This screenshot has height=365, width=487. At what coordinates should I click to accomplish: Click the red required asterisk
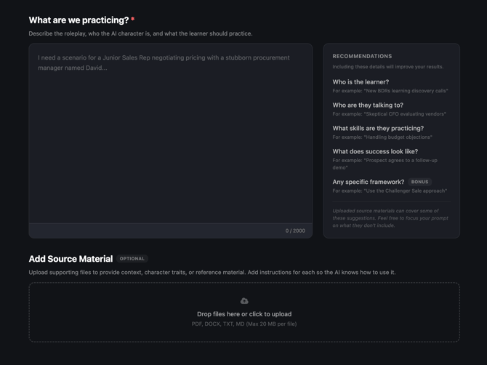click(x=132, y=19)
